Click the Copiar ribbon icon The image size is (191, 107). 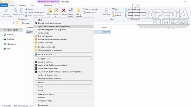pyautogui.click(x=15, y=10)
